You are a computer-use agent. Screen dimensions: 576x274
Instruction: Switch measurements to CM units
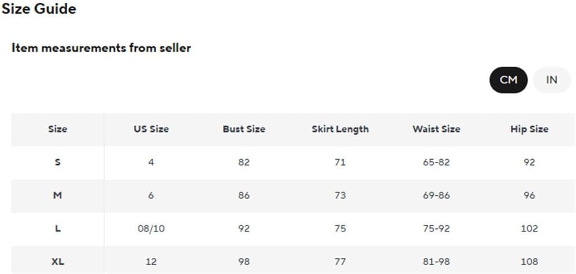coord(508,80)
